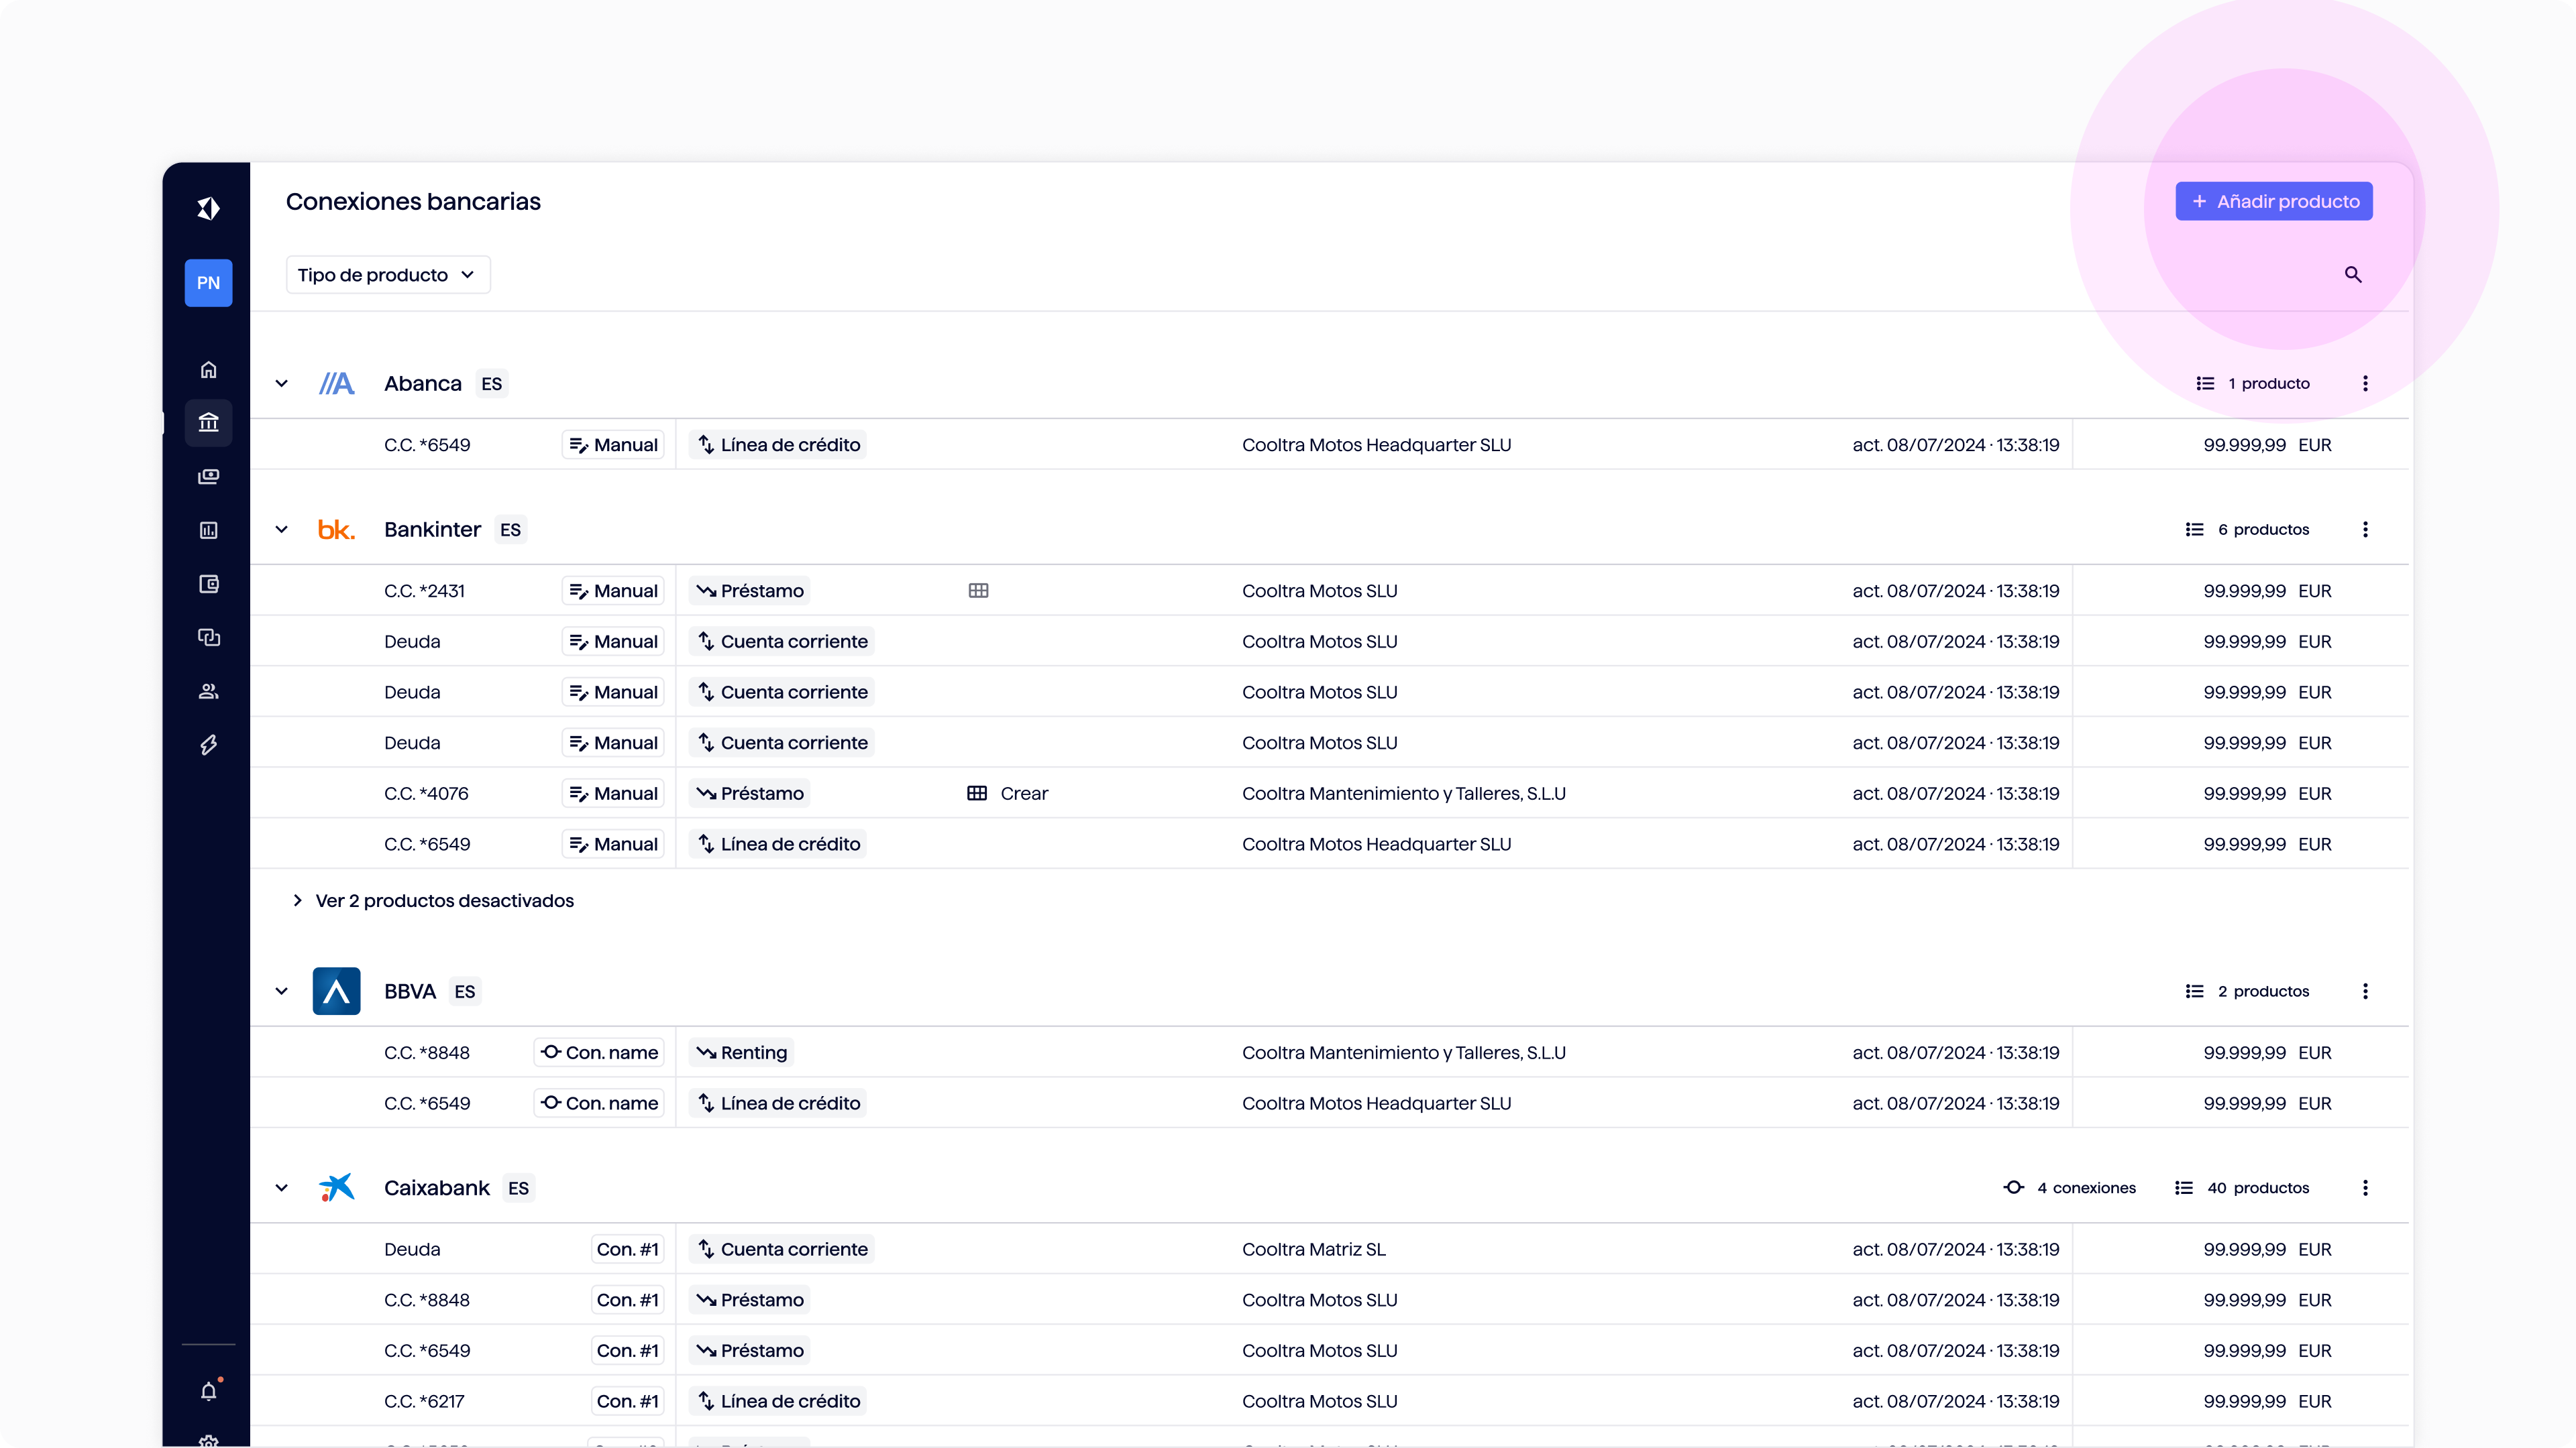Click the notifications bell icon
Viewport: 2576px width, 1448px height.
(208, 1391)
